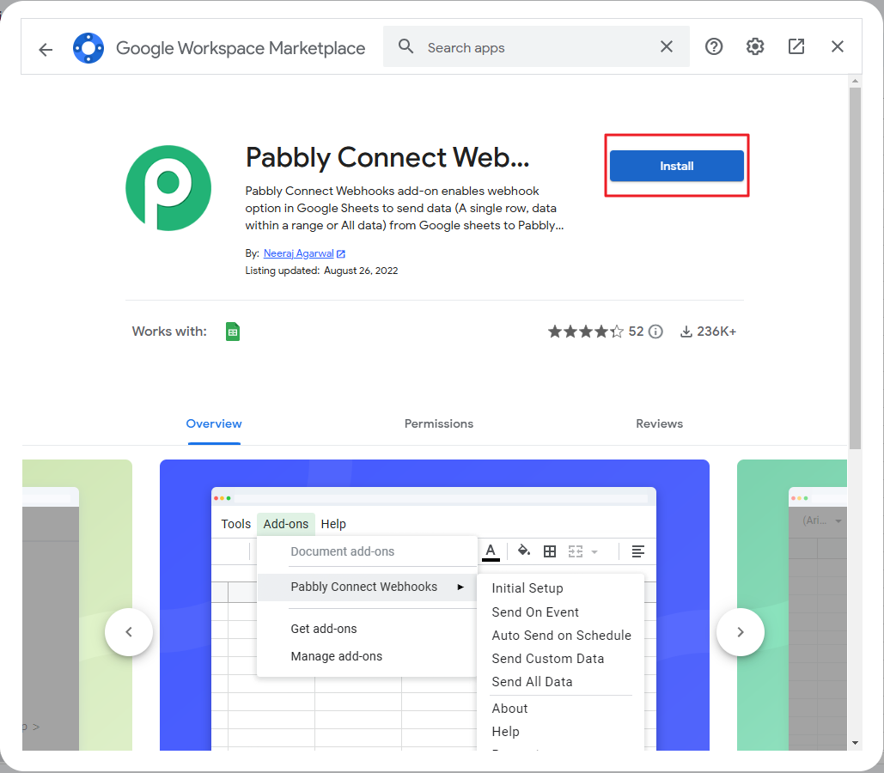Click the Google Workspace Marketplace logo
Screen dimensions: 884x773
[88, 48]
